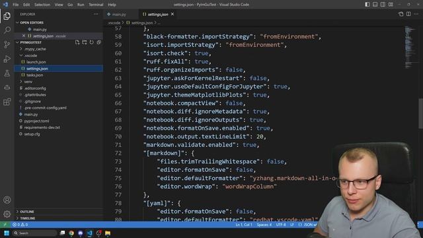Open the Run menu
Viewport: 423px width, 238px height.
pos(81,5)
